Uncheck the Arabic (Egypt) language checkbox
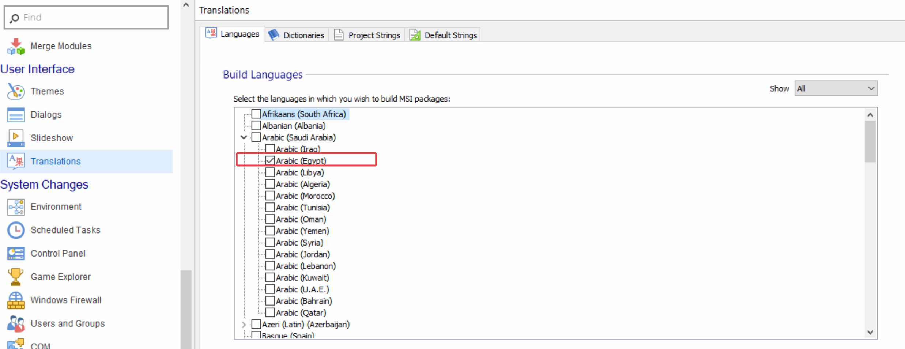Viewport: 905px width, 349px height. coord(270,161)
